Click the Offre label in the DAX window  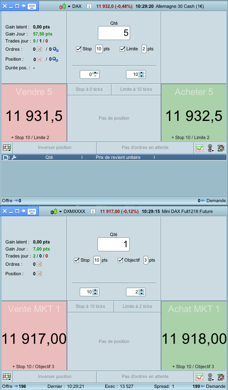tap(7, 201)
